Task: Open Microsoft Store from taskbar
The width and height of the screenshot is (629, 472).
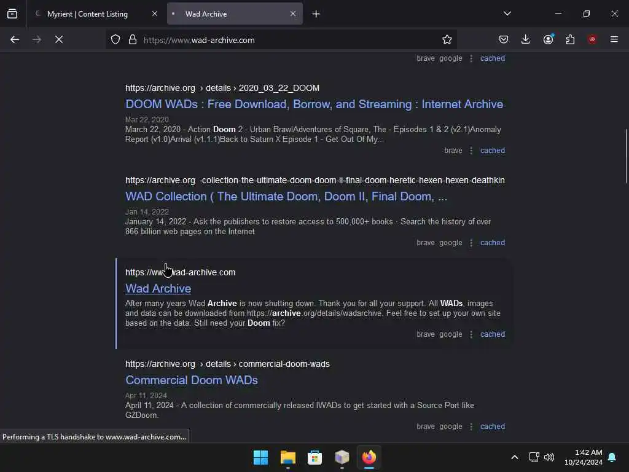Action: (315, 457)
